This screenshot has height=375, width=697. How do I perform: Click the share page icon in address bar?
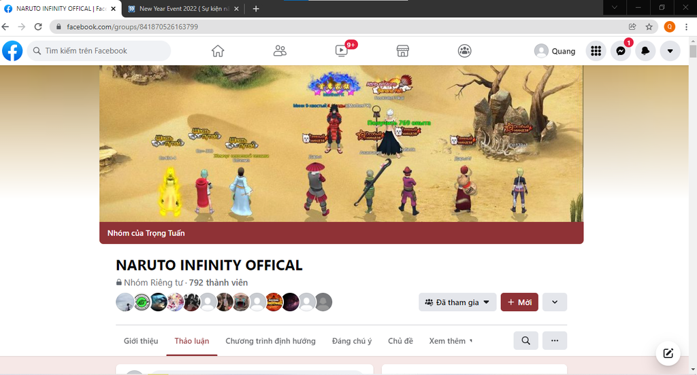pyautogui.click(x=632, y=26)
